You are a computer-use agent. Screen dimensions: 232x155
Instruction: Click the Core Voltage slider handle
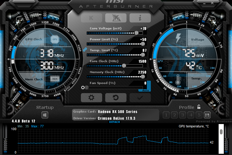(137, 33)
